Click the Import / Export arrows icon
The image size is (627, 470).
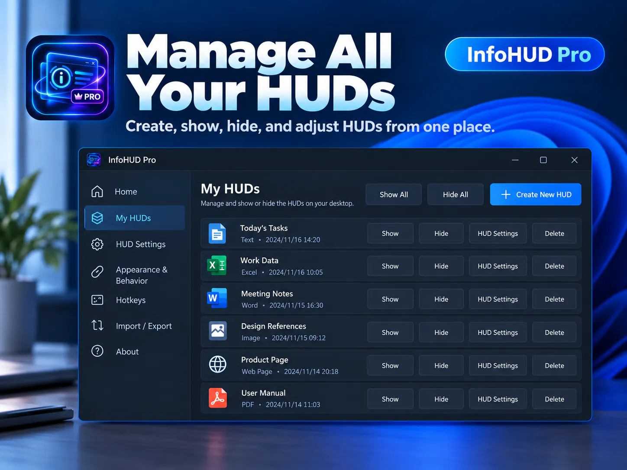tap(97, 325)
